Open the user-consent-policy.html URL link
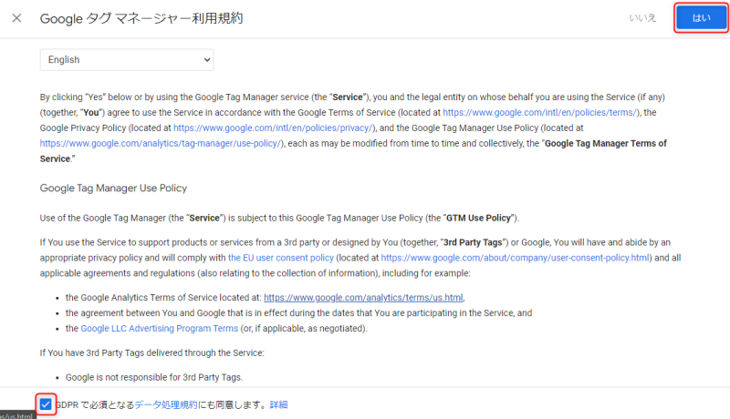The height and width of the screenshot is (419, 730). (516, 258)
